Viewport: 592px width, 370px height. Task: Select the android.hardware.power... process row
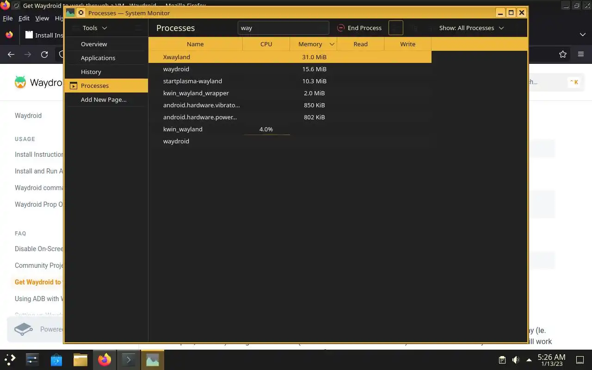290,117
